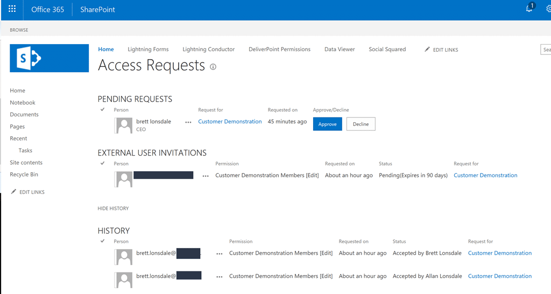The width and height of the screenshot is (551, 294).
Task: Decline brett lonsdale's access request
Action: [x=361, y=124]
